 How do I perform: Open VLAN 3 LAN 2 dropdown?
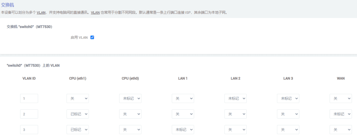tap(235, 130)
